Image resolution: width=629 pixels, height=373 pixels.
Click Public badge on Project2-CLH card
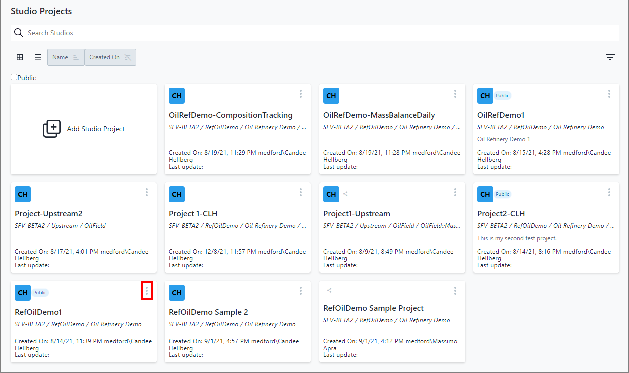(x=502, y=194)
